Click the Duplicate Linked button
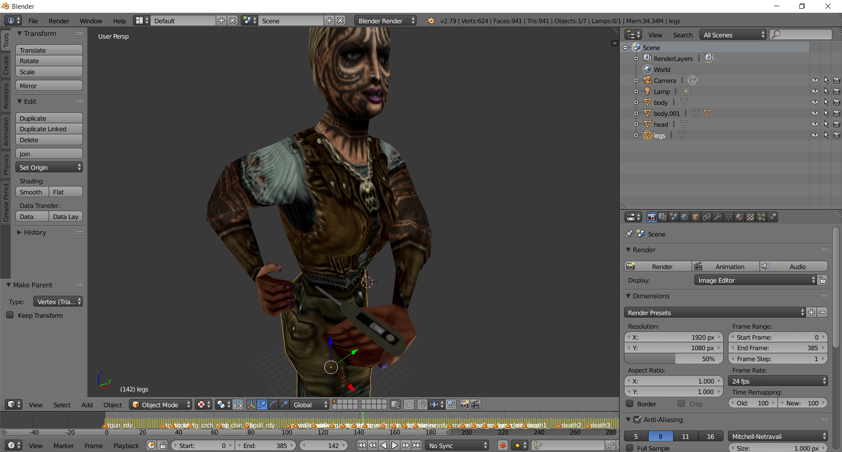This screenshot has height=452, width=842. point(49,129)
